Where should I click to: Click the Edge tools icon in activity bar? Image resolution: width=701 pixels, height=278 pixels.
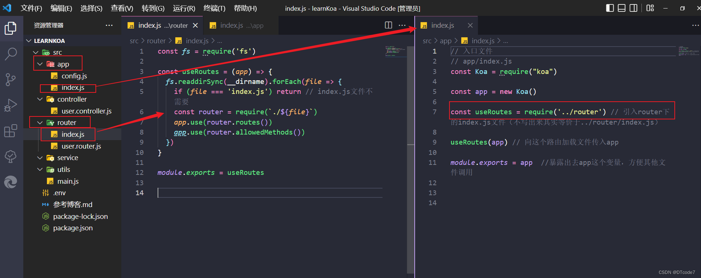(10, 182)
